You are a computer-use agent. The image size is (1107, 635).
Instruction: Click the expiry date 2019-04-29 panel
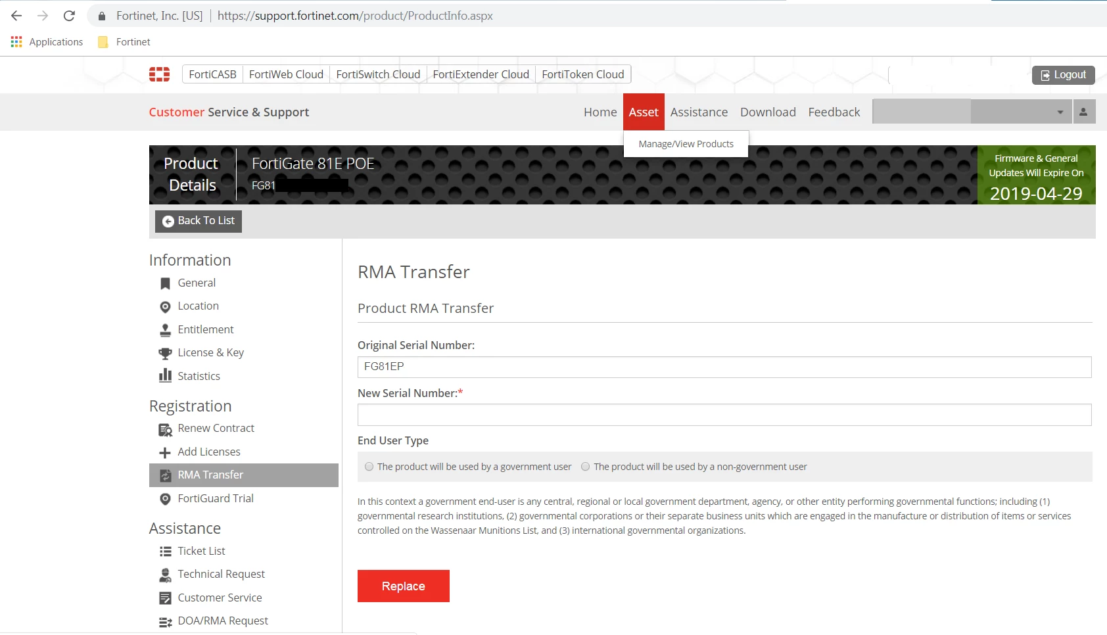1036,175
